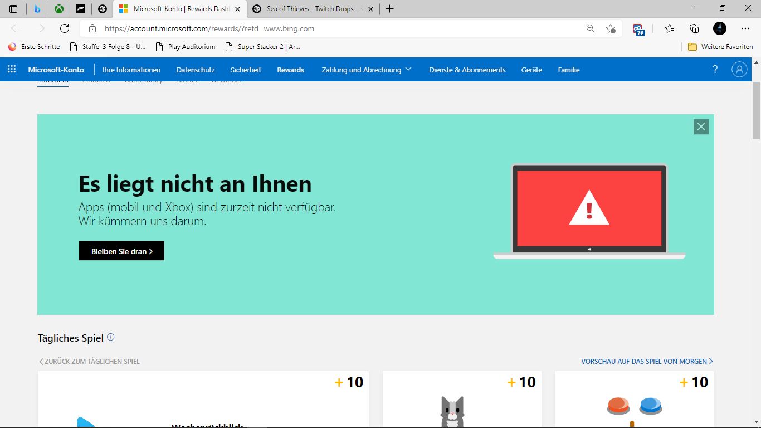Viewport: 761px width, 428px height.
Task: Click the address bar URL
Action: click(x=209, y=28)
